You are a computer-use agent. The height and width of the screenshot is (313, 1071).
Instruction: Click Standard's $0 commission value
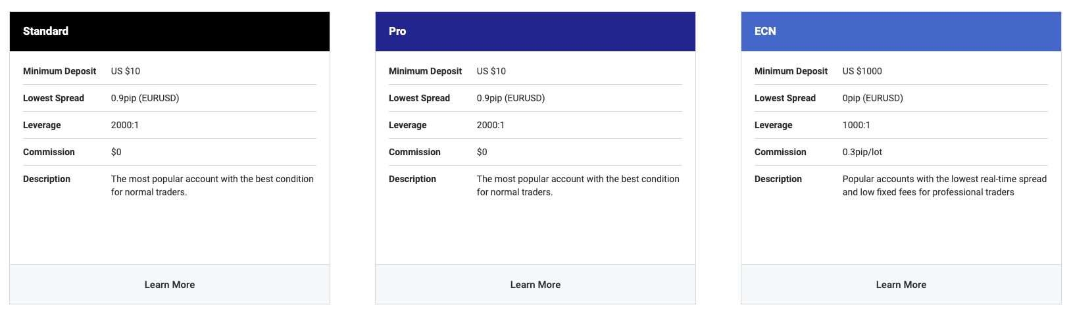coord(116,152)
